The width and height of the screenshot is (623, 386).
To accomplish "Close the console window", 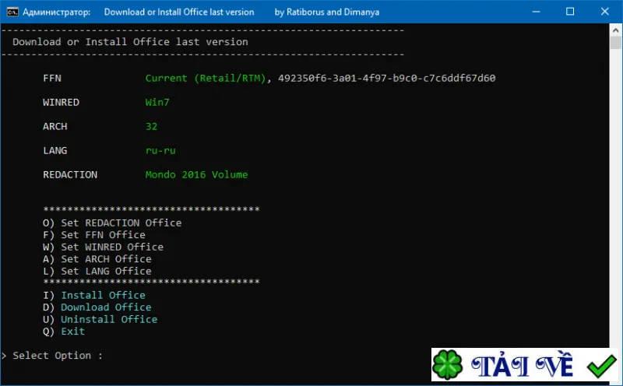I will coord(605,12).
